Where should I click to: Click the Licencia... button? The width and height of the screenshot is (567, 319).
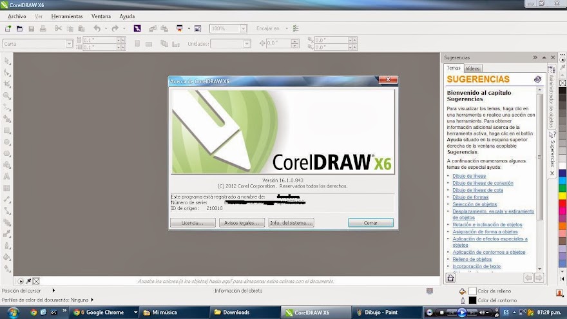(193, 223)
